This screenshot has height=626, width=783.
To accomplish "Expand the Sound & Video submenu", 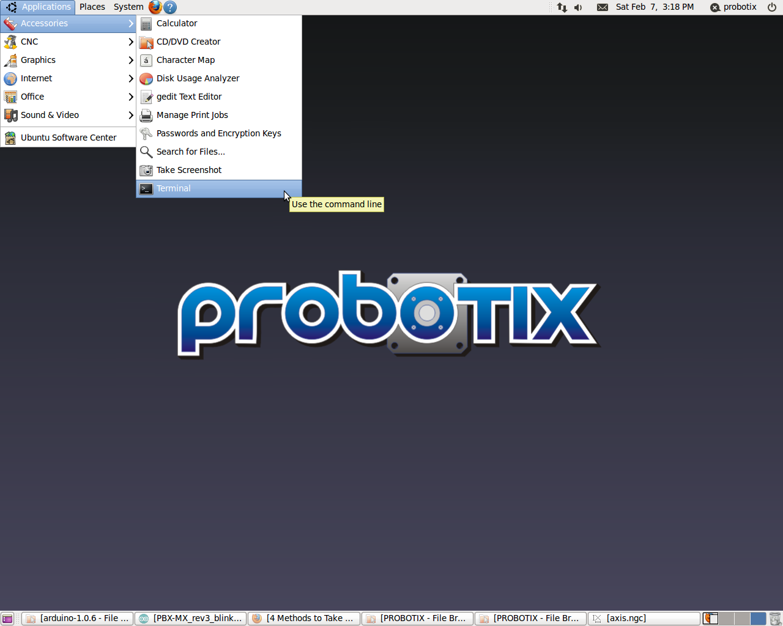I will (68, 115).
